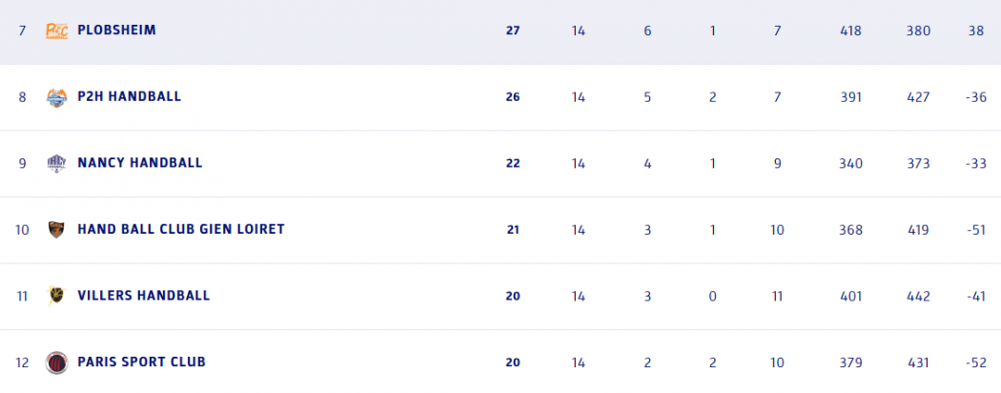
Task: Click Plobsheim's 27 points value
Action: pyautogui.click(x=513, y=31)
